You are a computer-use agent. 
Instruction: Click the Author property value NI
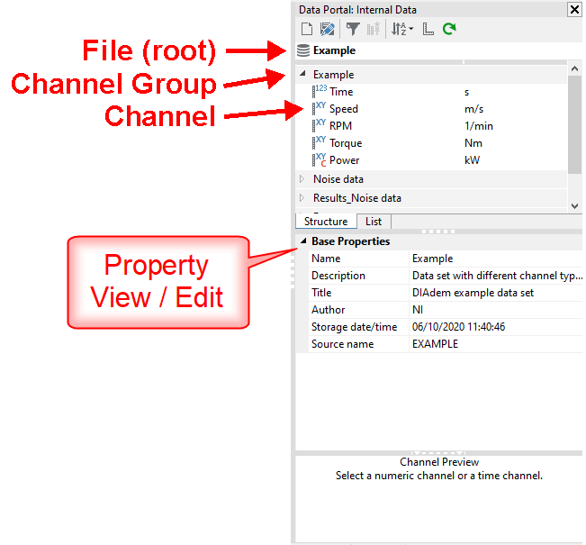[419, 310]
